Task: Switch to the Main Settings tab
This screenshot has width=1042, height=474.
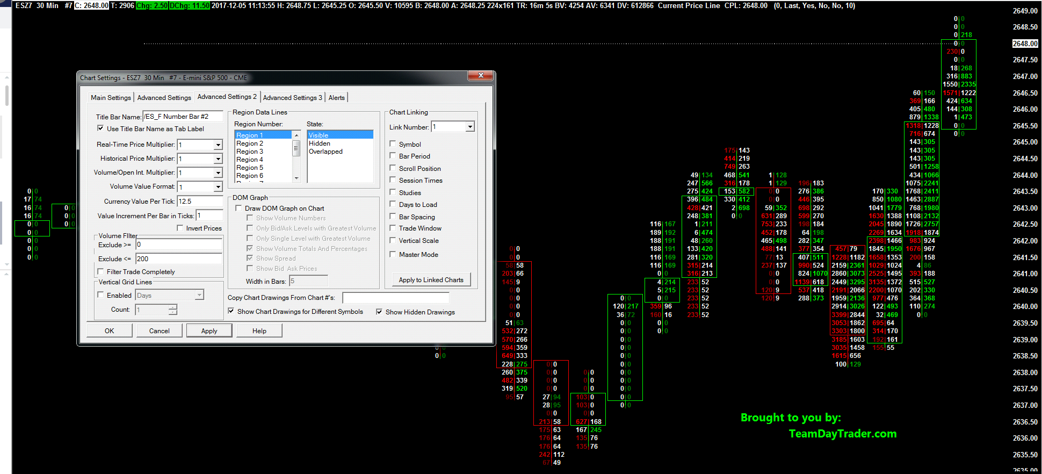Action: pyautogui.click(x=111, y=97)
